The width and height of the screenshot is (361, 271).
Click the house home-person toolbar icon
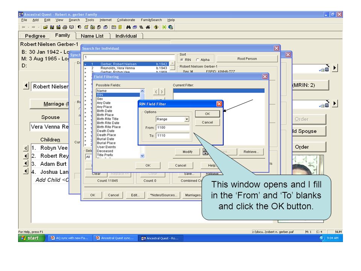pos(148,27)
